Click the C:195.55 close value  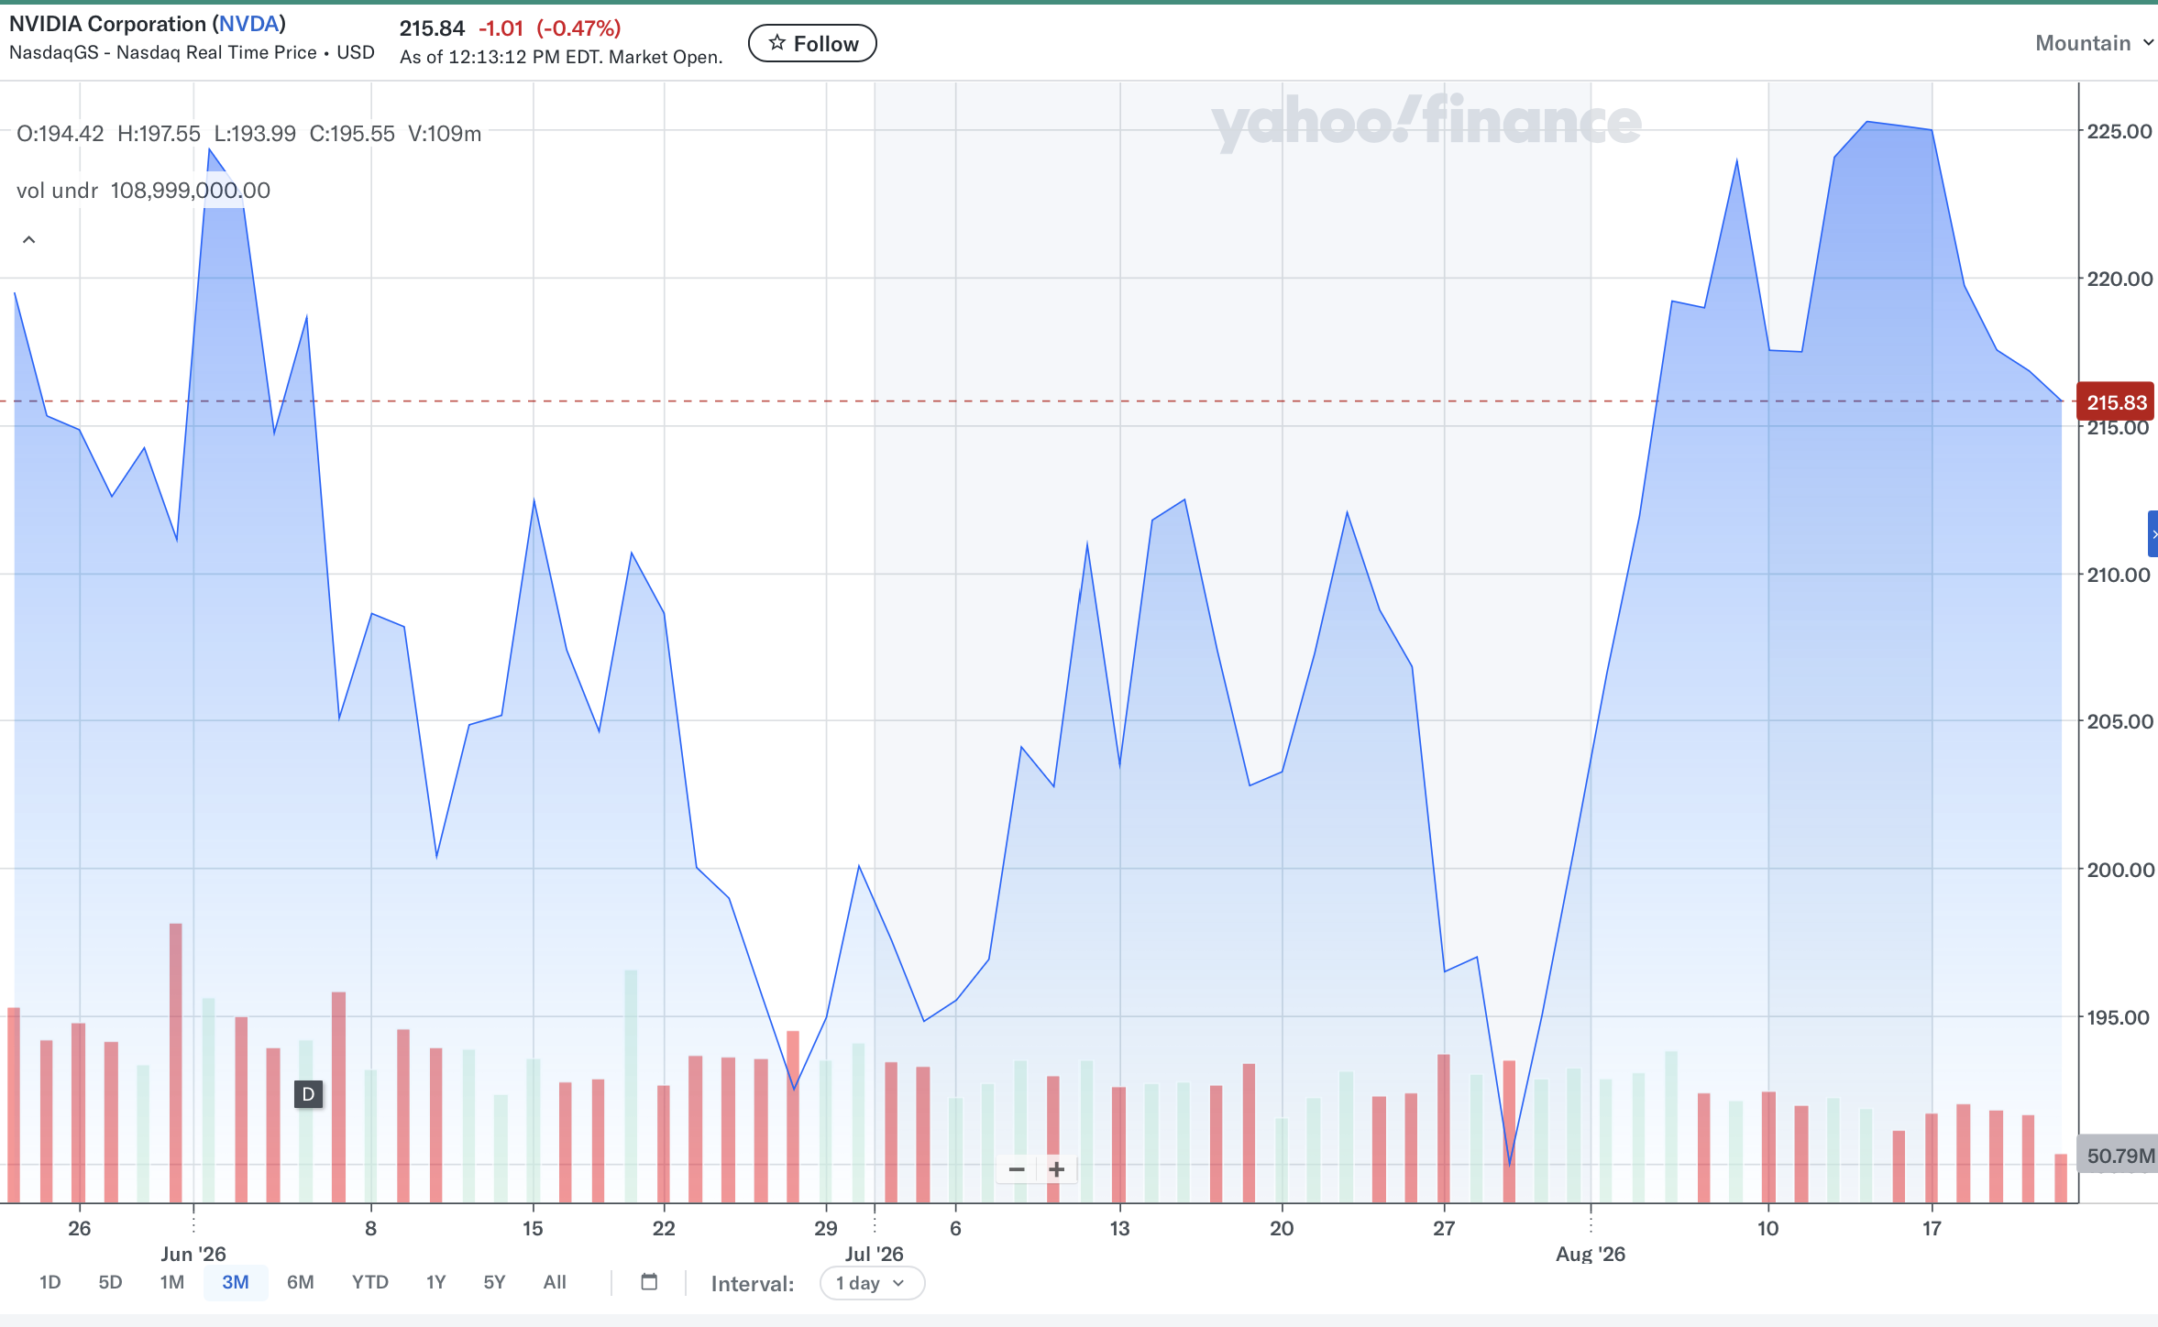pos(352,134)
